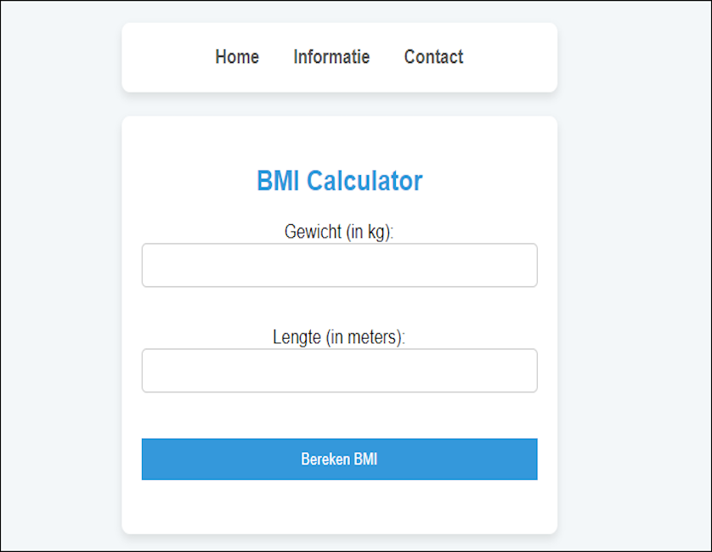The image size is (712, 552).
Task: Activate the empty field under Lengte
Action: coord(339,370)
